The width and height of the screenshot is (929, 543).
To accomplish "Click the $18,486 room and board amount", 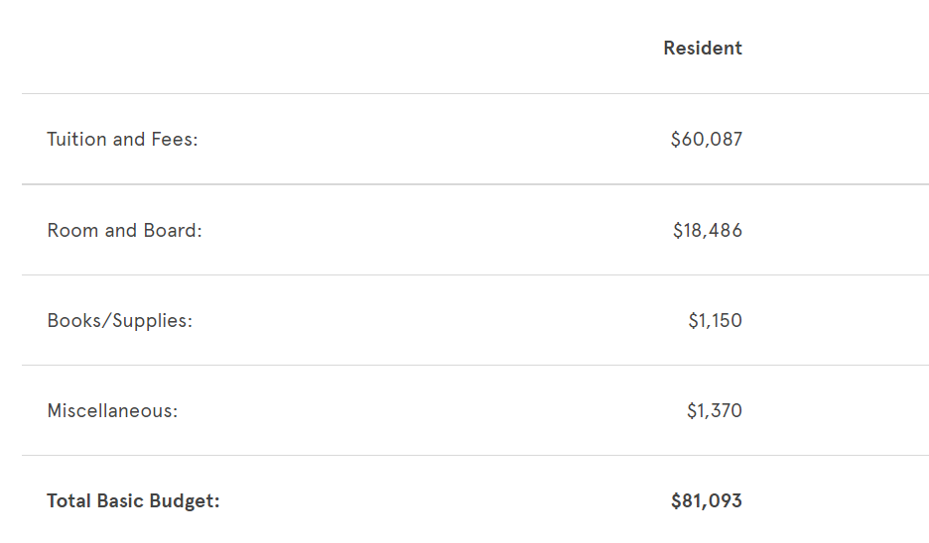I will pos(708,230).
